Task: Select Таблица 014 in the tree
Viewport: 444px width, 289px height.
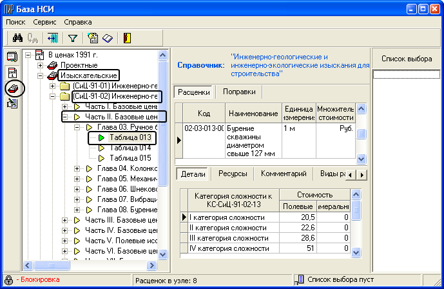Action: (x=130, y=148)
